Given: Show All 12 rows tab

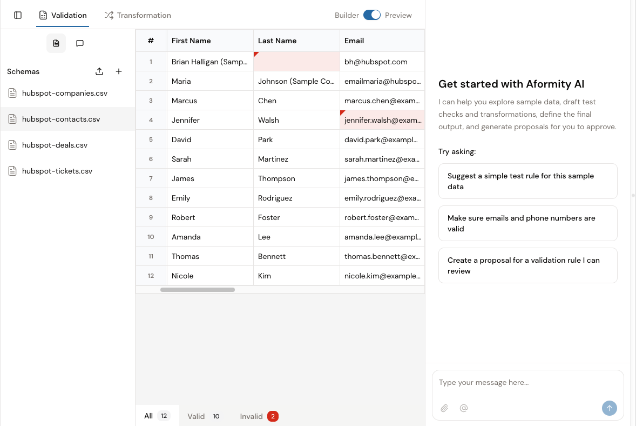Looking at the screenshot, I should (157, 416).
